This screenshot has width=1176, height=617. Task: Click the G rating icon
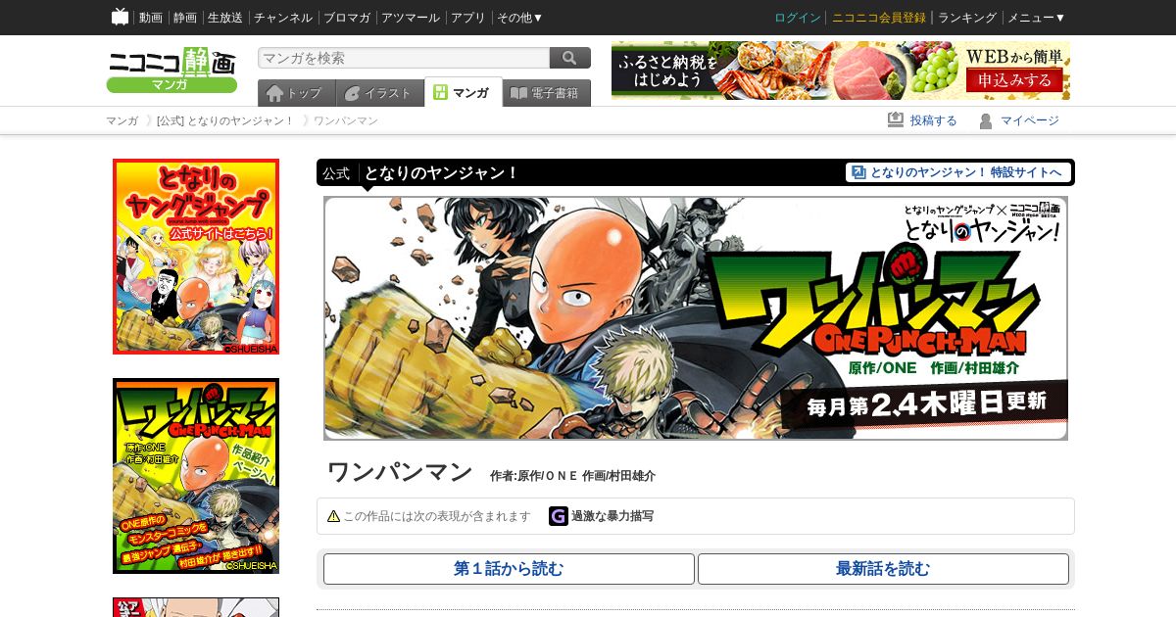pos(558,516)
